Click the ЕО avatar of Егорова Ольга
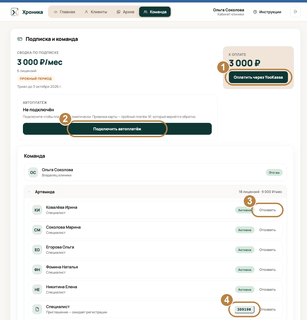307x320 pixels. [37, 250]
